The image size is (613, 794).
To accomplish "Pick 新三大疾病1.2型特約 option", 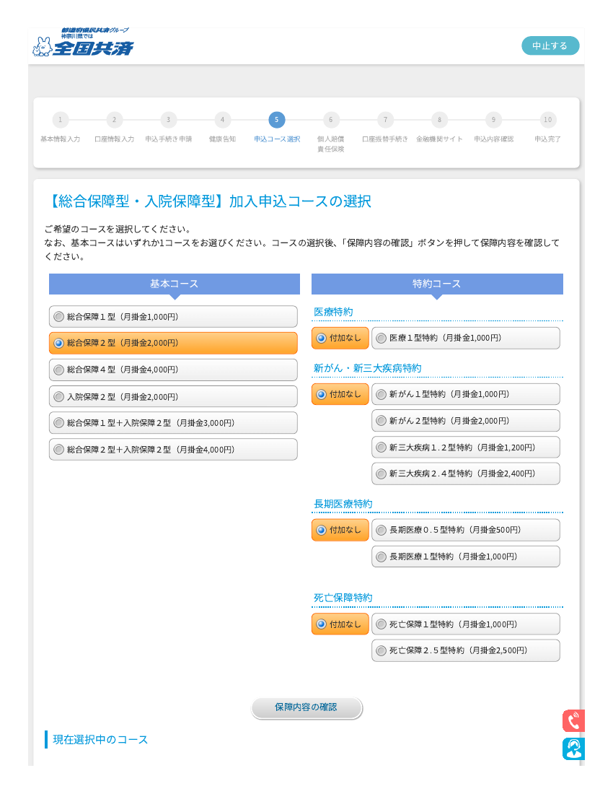I will pyautogui.click(x=466, y=448).
